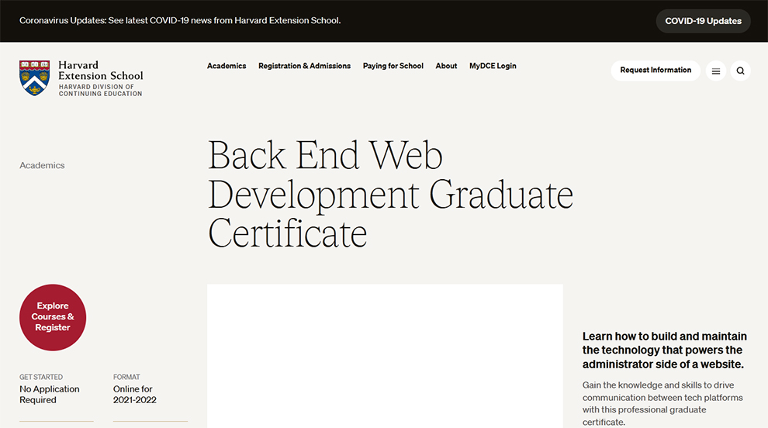The width and height of the screenshot is (768, 428).
Task: Click the Back End Web Development title
Action: tap(390, 195)
